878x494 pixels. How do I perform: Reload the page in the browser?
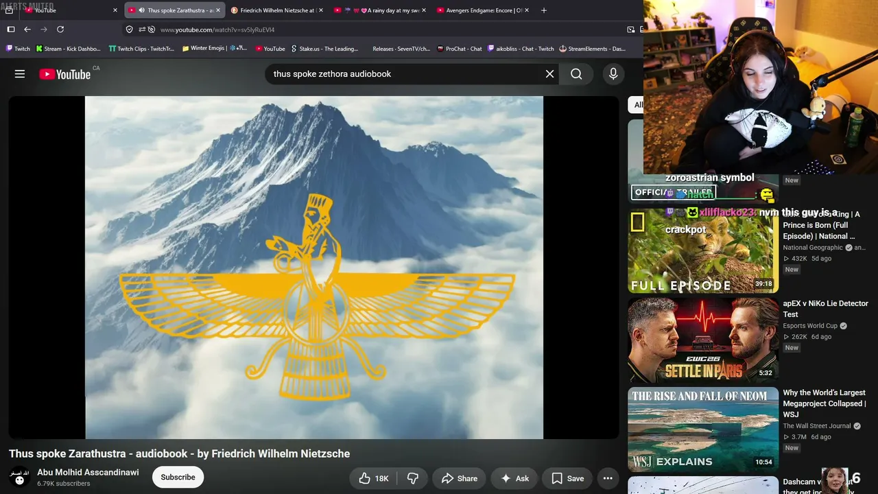tap(60, 30)
